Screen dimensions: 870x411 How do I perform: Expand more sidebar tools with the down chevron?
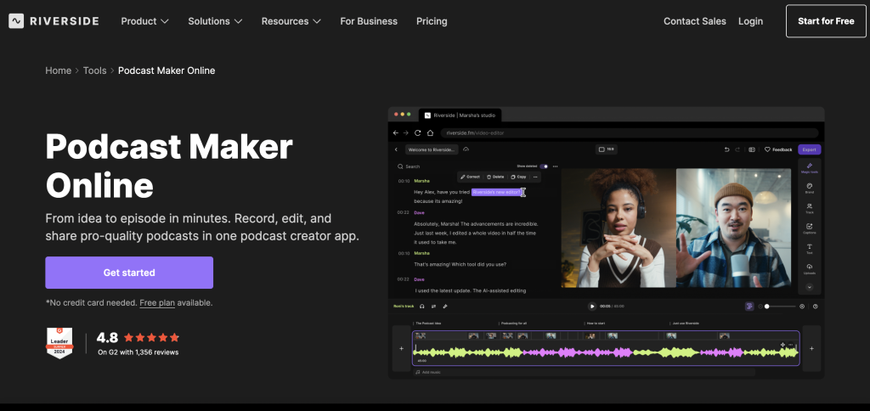tap(810, 287)
